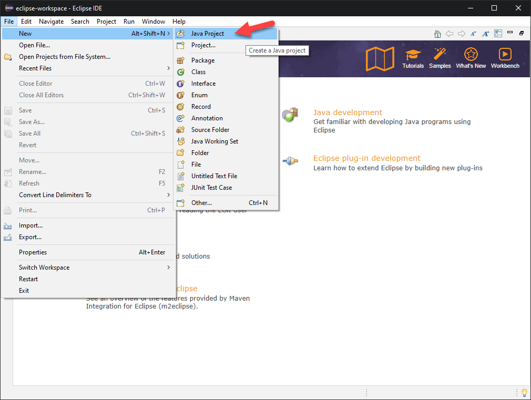Select Java Working Set entry
The height and width of the screenshot is (400, 531).
tap(226, 141)
